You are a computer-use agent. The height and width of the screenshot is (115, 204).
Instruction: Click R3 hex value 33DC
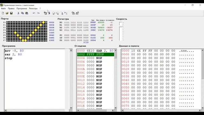(x=93, y=30)
